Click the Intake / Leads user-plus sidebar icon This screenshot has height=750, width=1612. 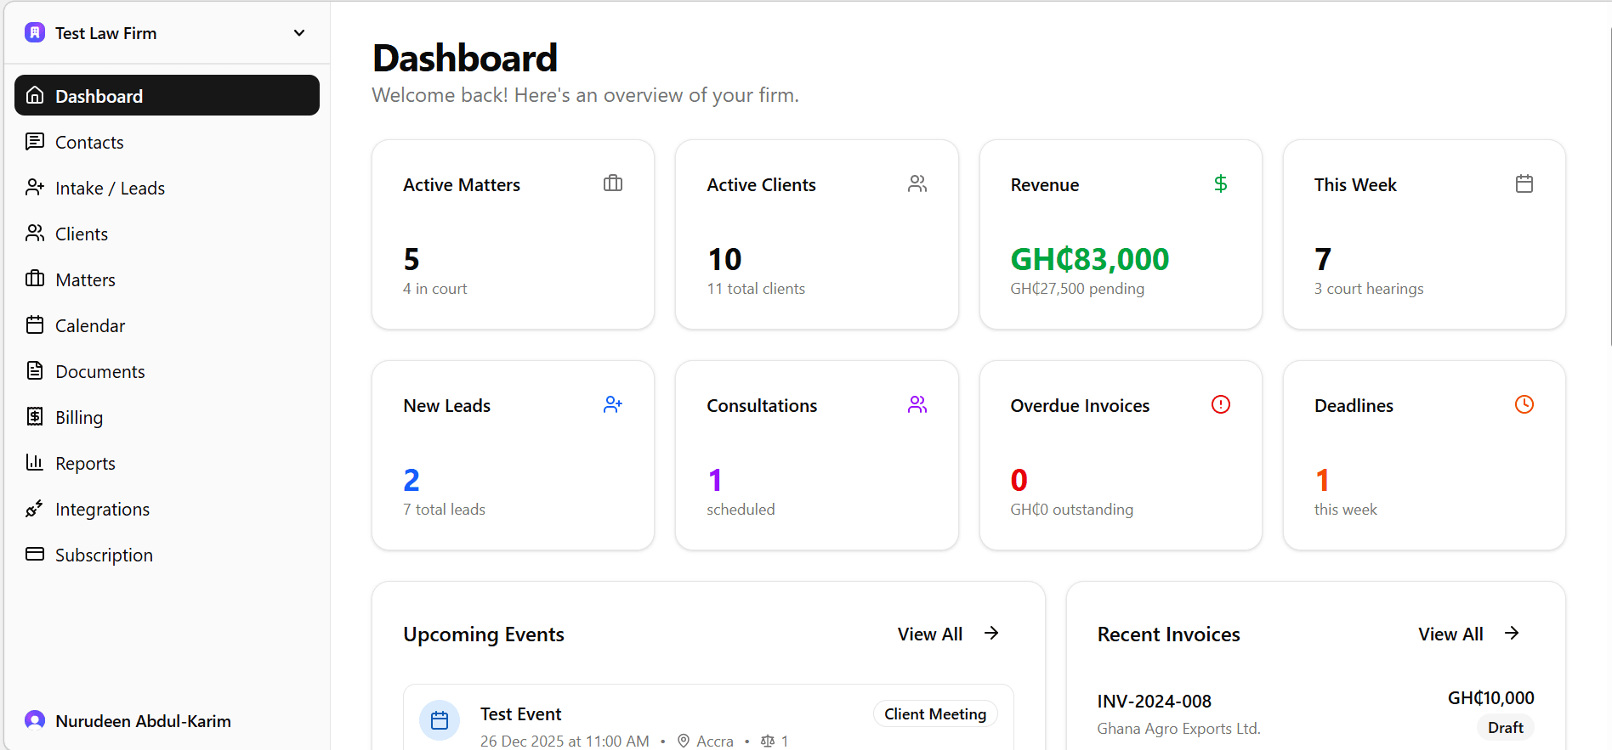click(x=35, y=187)
